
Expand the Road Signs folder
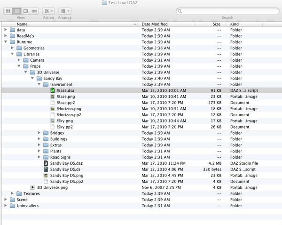pos(39,157)
